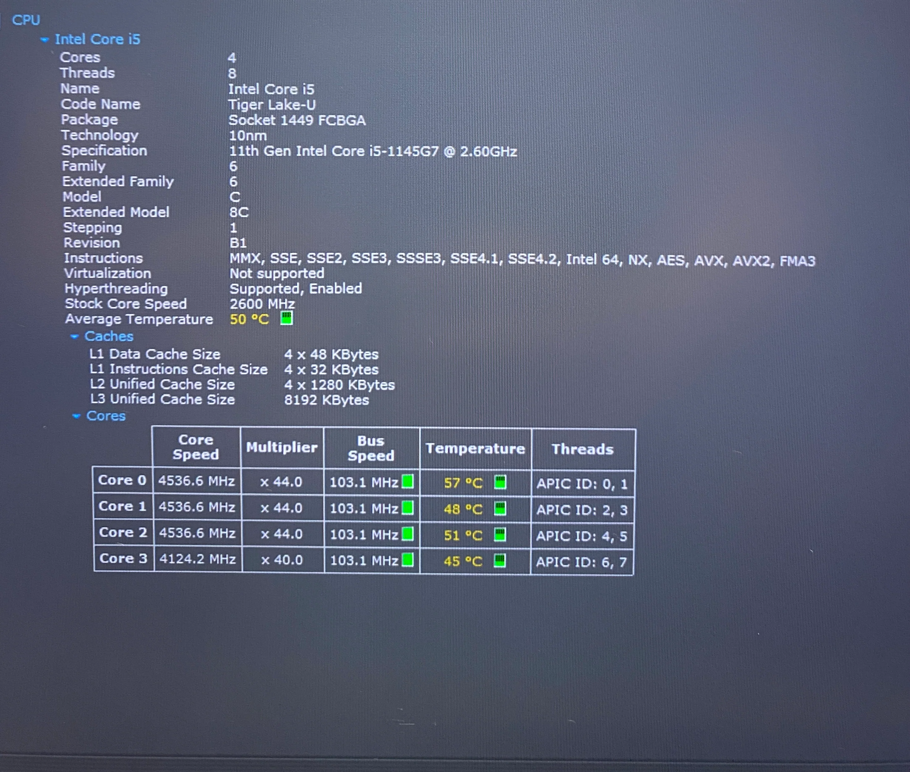The height and width of the screenshot is (772, 910).
Task: Click the Multiplier column header
Action: tap(282, 447)
